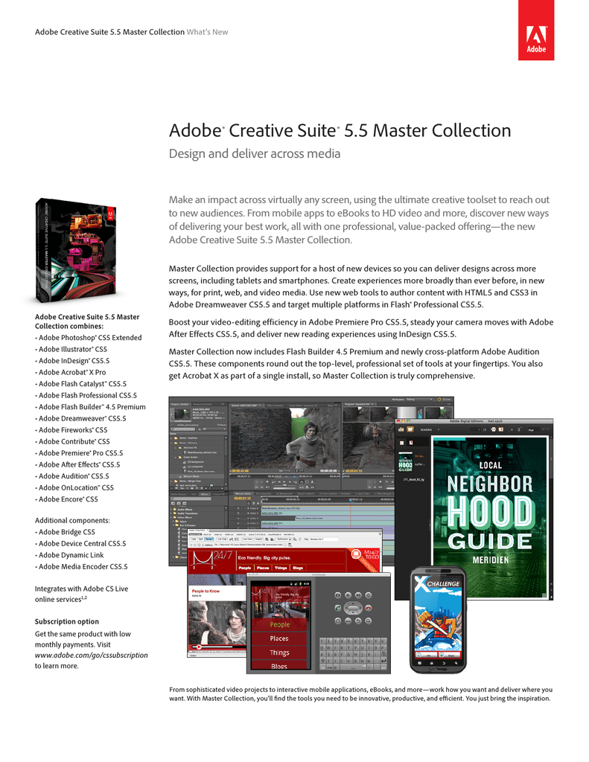Click the emulator search magnifier button
The width and height of the screenshot is (589, 762).
[x=368, y=621]
